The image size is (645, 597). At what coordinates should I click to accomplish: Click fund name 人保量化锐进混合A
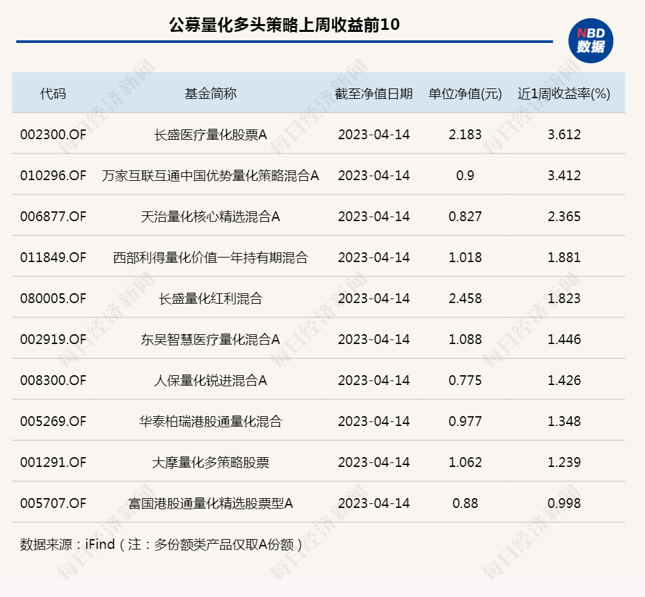(210, 380)
